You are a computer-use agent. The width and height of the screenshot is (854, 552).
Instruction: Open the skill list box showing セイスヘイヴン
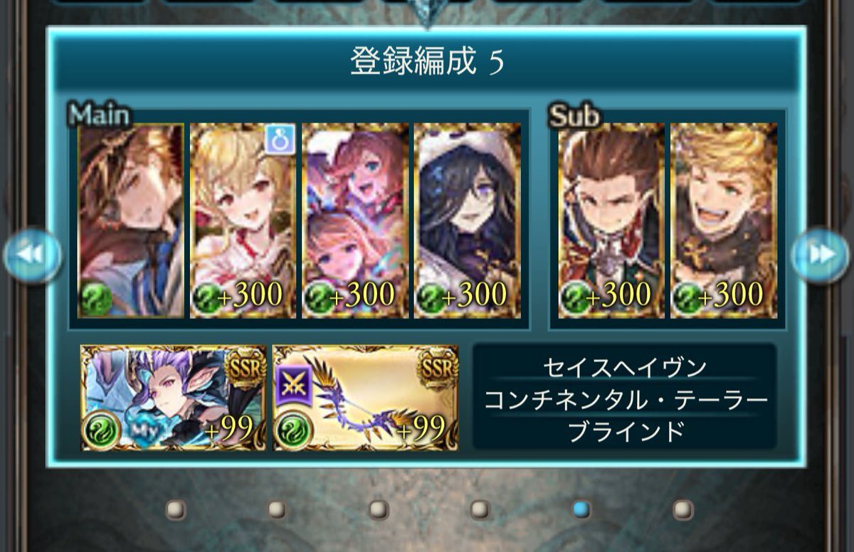coord(624,396)
